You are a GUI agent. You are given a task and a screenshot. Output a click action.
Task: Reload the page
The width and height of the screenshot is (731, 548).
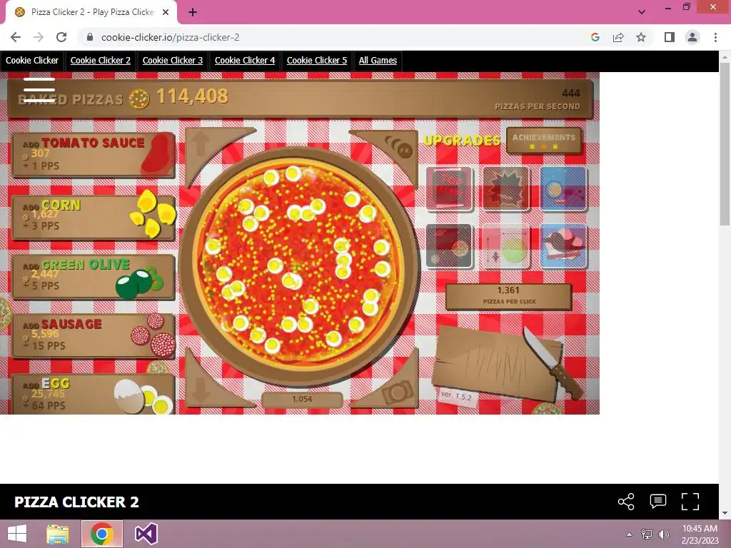click(61, 37)
